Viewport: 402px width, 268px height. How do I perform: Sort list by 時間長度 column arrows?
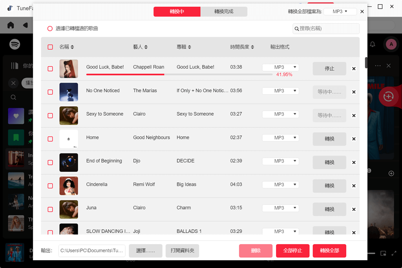[x=252, y=47]
